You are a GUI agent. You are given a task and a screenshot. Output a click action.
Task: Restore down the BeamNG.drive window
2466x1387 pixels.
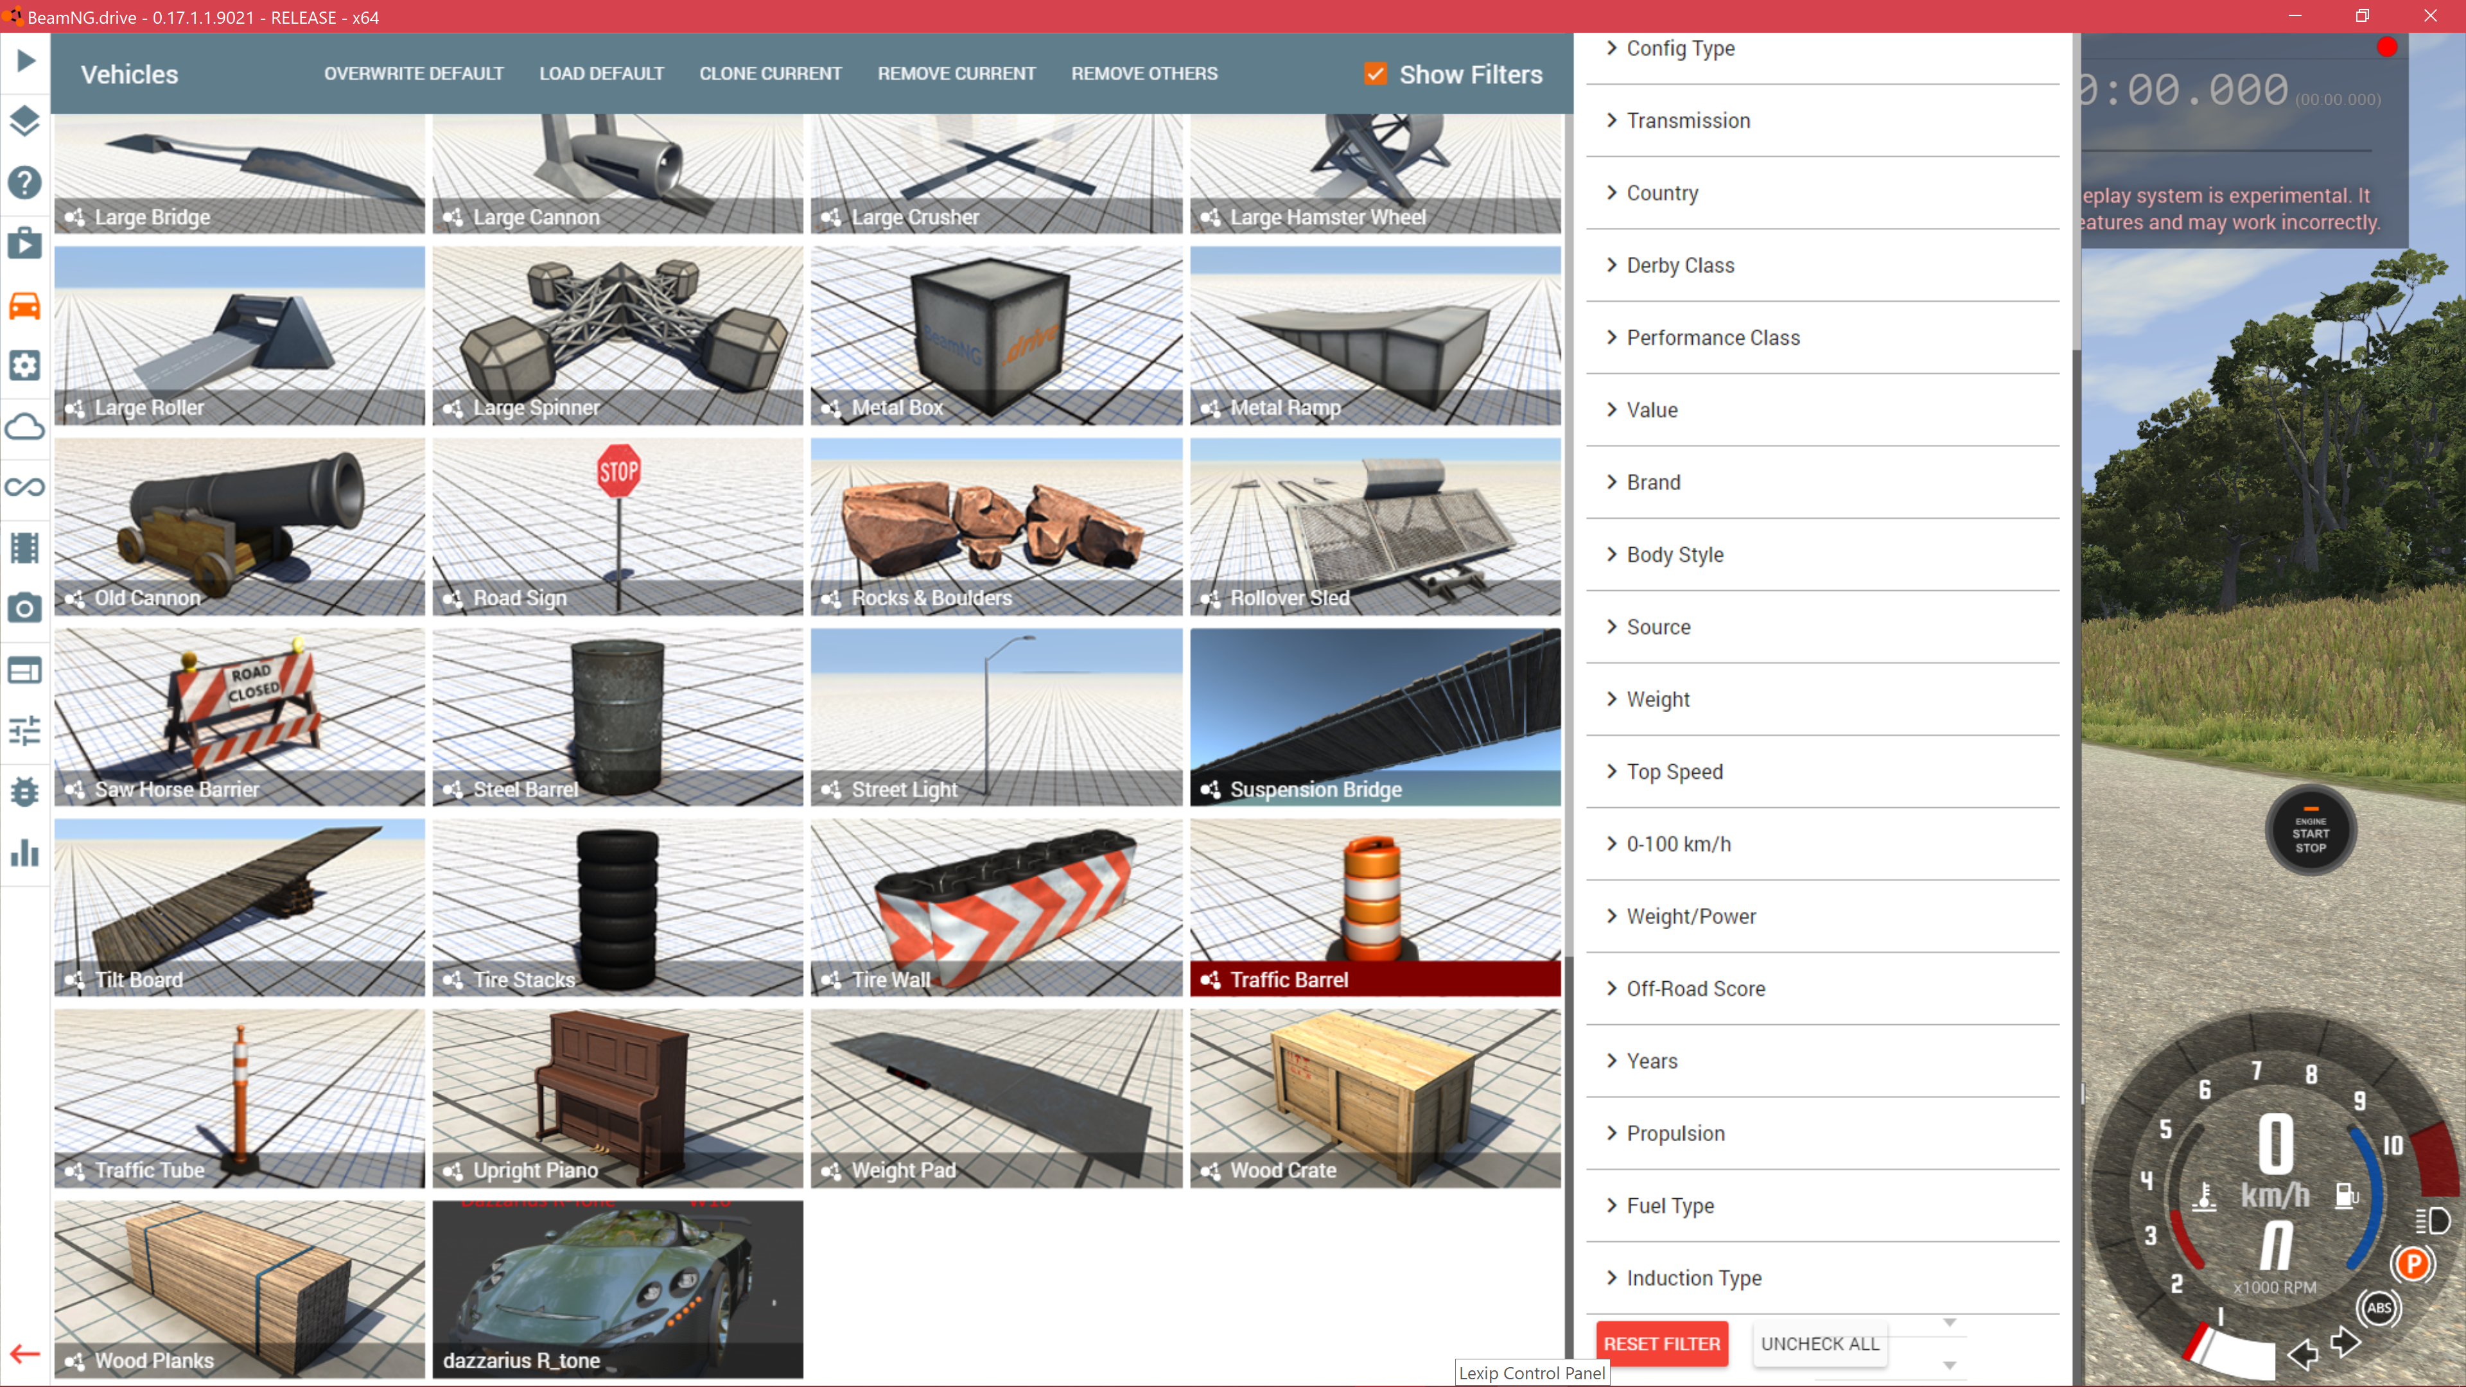[x=2362, y=16]
